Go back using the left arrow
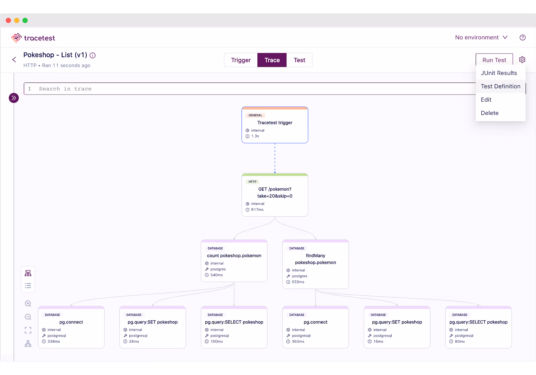The height and width of the screenshot is (375, 536). (x=14, y=59)
